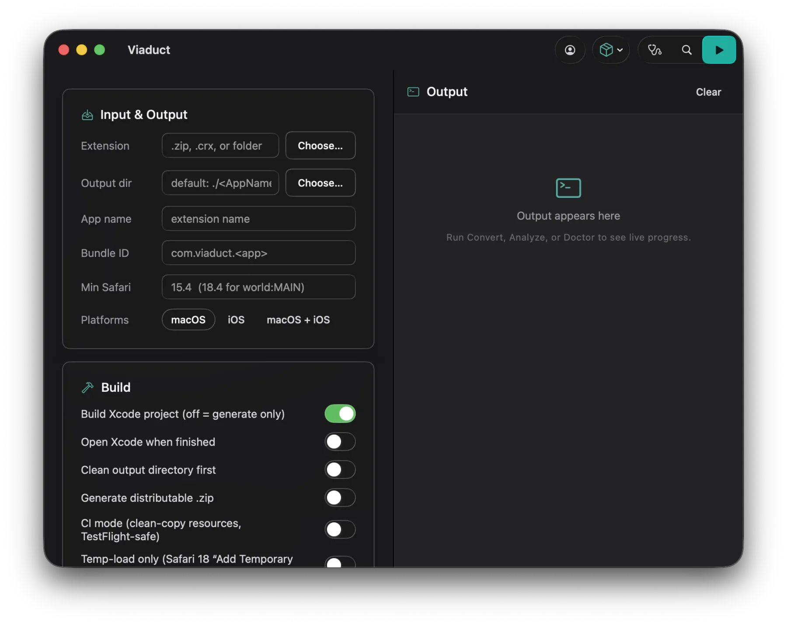787x625 pixels.
Task: Click the 'Run Convert, Analyze, or Doctor' hint
Action: (x=568, y=237)
